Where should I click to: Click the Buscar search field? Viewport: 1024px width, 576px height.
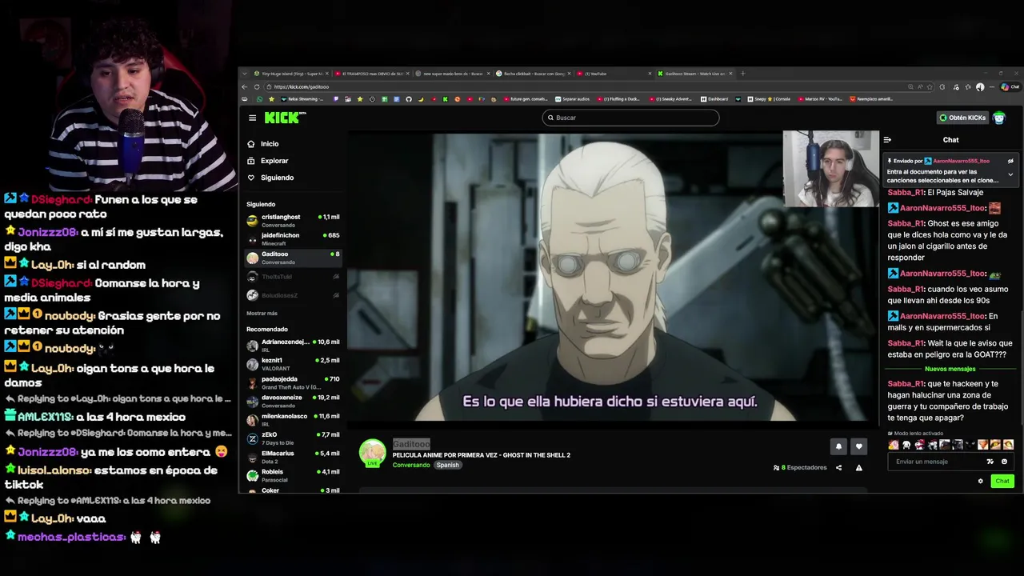click(630, 118)
